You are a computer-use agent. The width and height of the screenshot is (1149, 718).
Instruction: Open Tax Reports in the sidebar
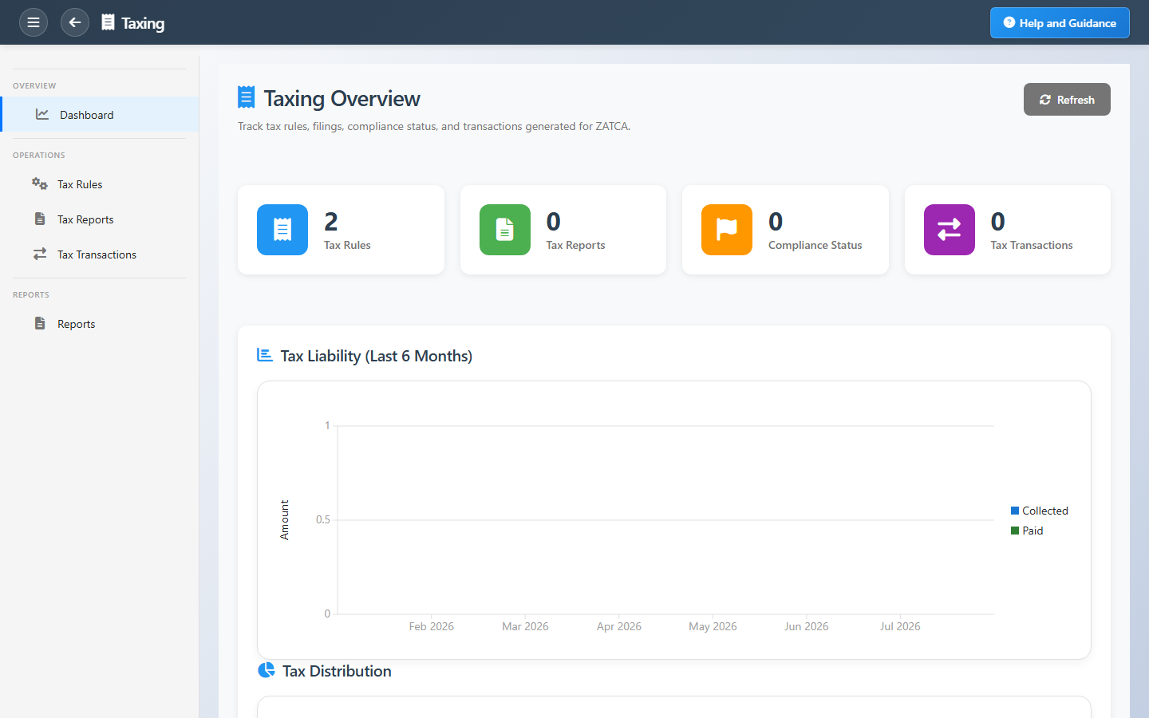(100, 219)
